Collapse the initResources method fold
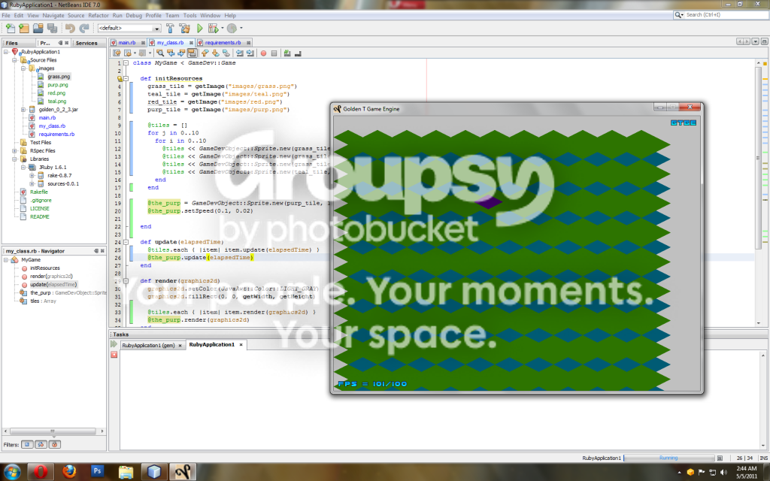The width and height of the screenshot is (770, 481). tap(126, 78)
